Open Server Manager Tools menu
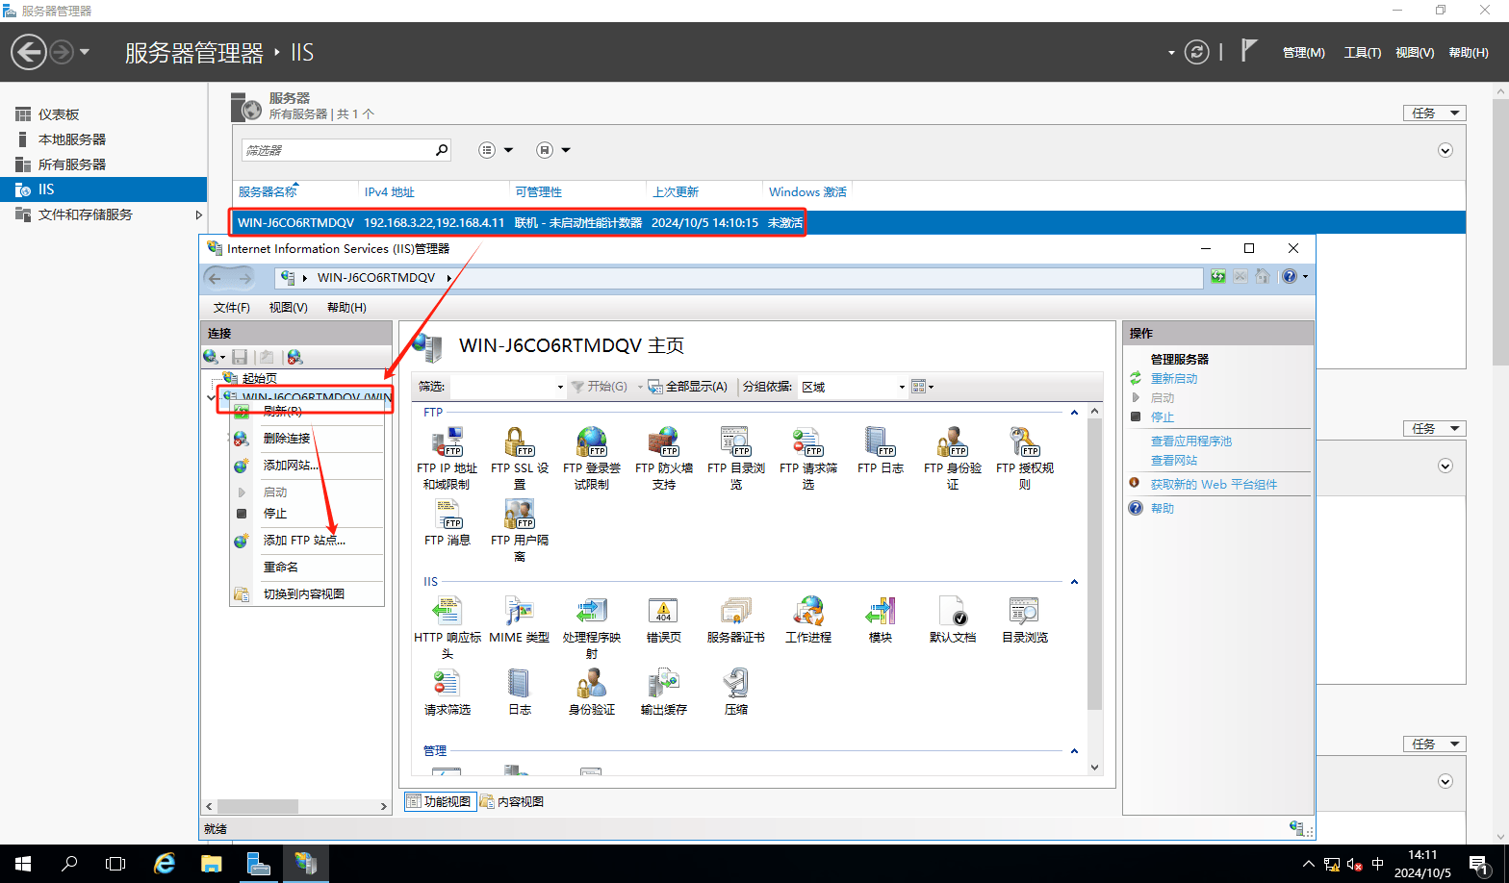This screenshot has height=883, width=1509. [x=1362, y=53]
